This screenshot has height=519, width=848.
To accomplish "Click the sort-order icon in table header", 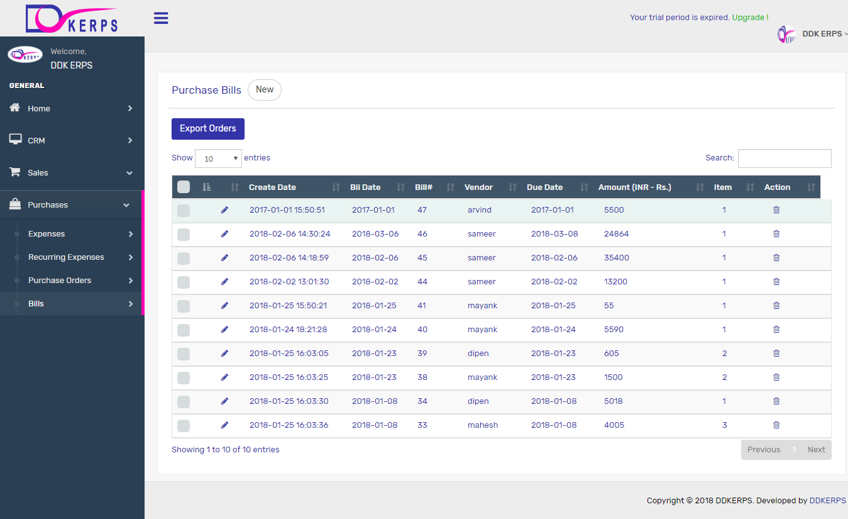I will 207,187.
